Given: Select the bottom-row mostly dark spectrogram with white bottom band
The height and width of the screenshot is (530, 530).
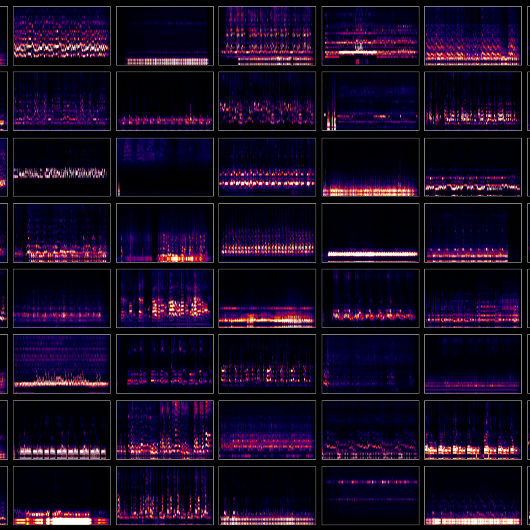Looking at the screenshot, I should click(268, 496).
